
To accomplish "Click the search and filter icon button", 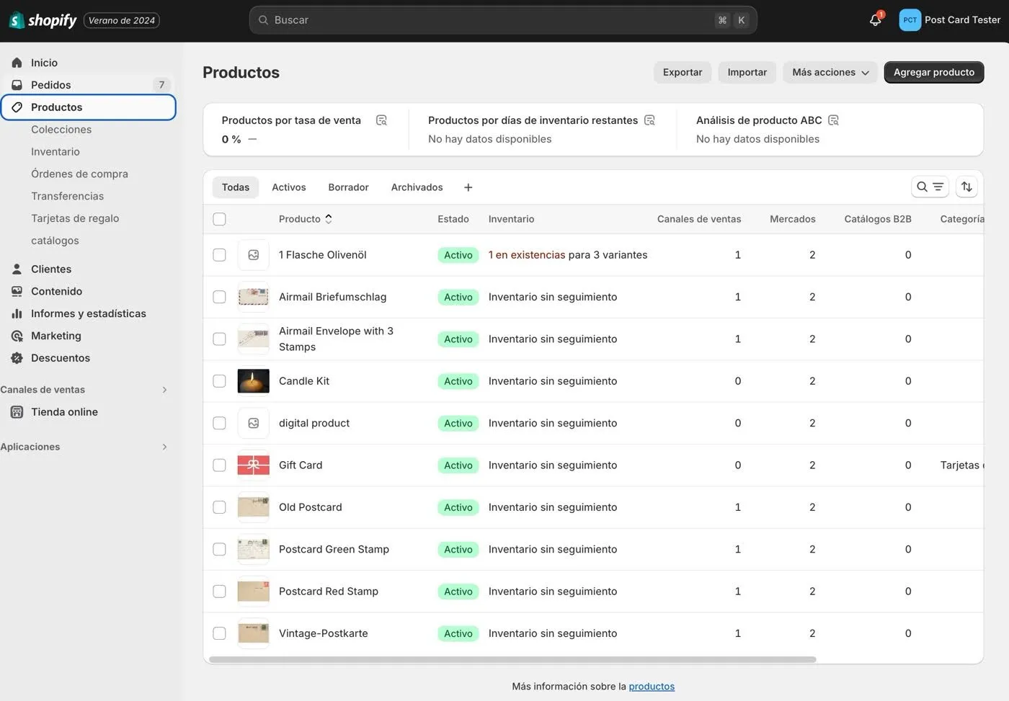I will 930,187.
